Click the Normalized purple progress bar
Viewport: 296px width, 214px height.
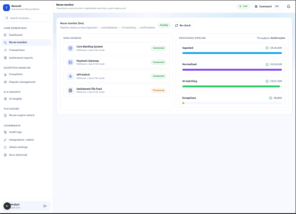click(232, 70)
